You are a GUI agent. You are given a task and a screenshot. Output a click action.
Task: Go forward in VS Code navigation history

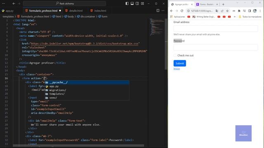[19, 4]
